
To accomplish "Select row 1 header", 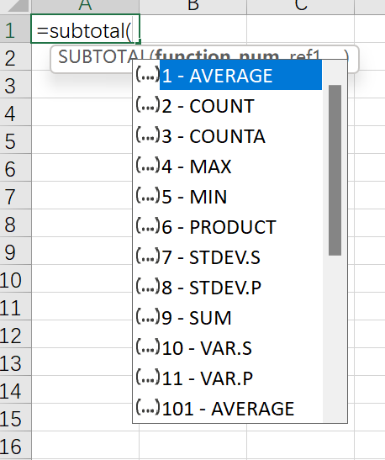I will 15,29.
